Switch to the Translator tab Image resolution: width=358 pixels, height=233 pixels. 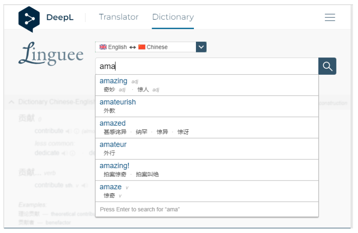(x=119, y=17)
